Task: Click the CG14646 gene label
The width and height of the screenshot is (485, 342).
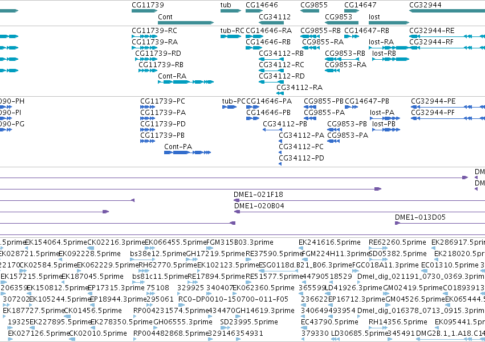Action: 262,5
